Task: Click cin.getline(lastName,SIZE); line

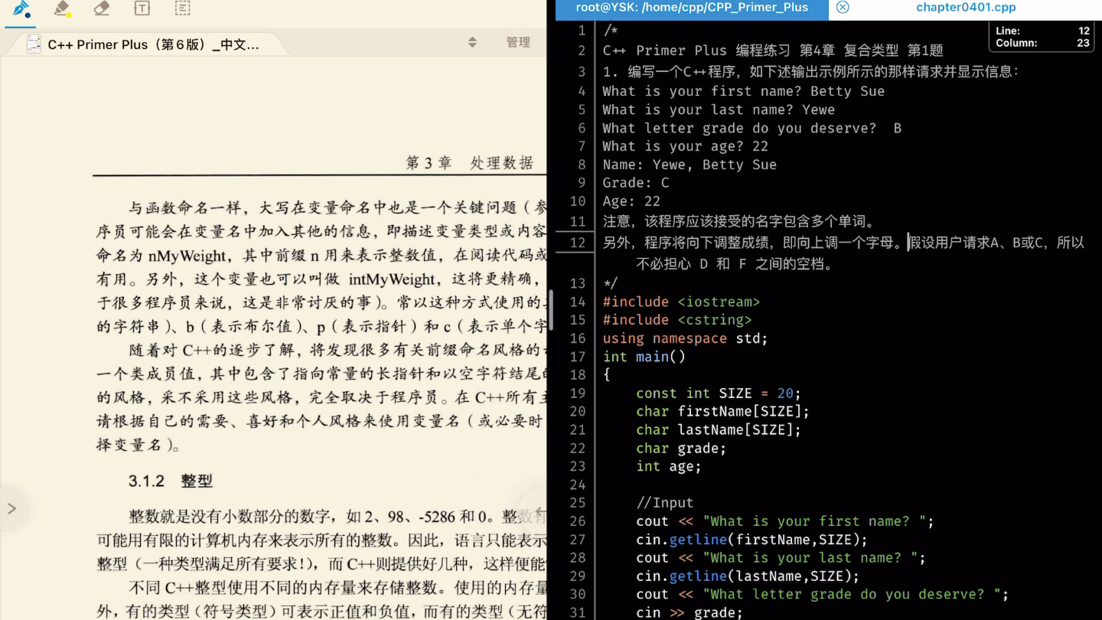Action: point(748,576)
